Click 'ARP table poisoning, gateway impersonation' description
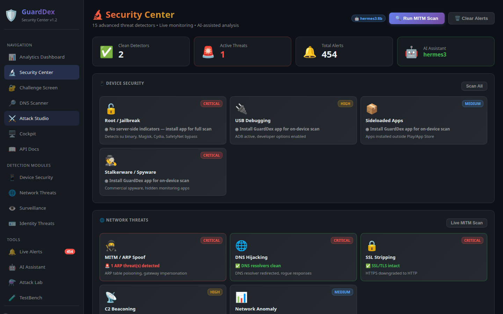 coord(146,273)
